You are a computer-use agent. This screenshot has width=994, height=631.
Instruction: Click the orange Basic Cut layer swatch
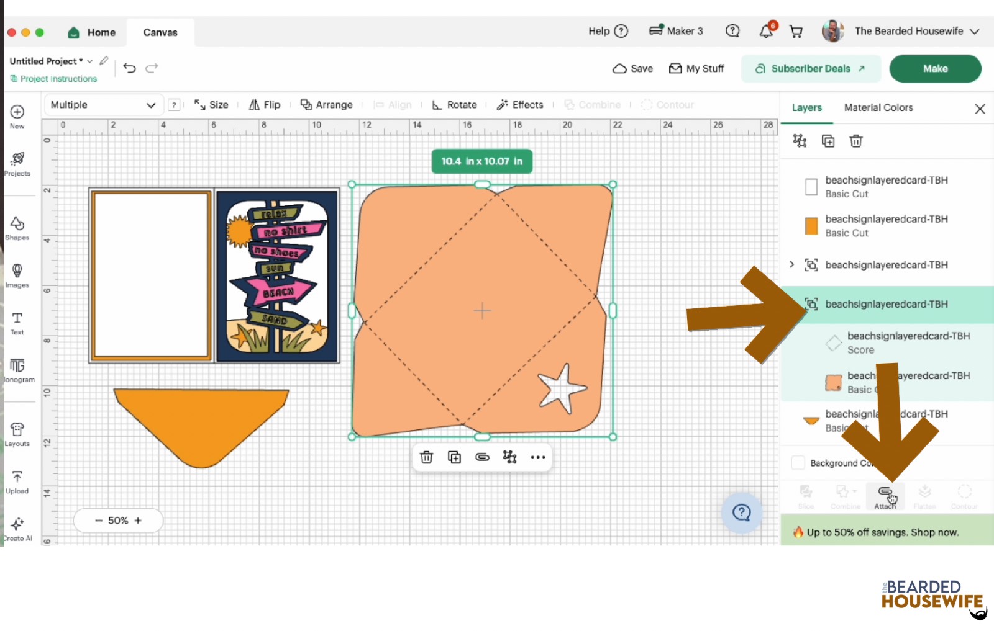(811, 226)
